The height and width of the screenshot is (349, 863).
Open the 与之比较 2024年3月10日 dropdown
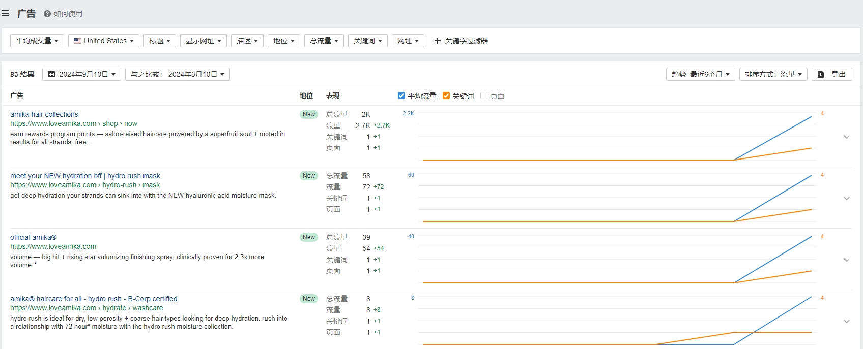[178, 74]
